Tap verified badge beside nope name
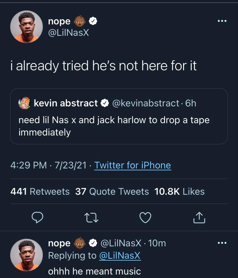238x278 pixels. (x=93, y=21)
